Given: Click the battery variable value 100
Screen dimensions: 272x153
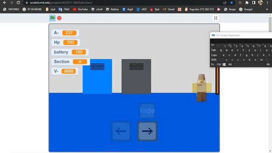Looking at the screenshot, I should (x=79, y=52).
